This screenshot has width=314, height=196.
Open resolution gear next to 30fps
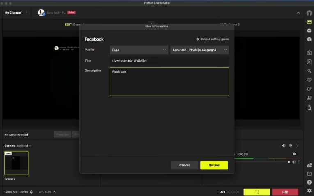[31, 192]
